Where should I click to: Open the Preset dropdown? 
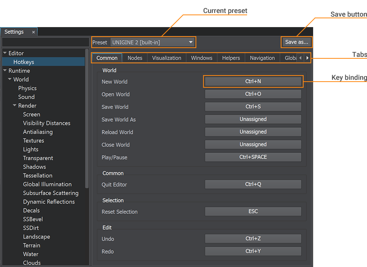[153, 42]
